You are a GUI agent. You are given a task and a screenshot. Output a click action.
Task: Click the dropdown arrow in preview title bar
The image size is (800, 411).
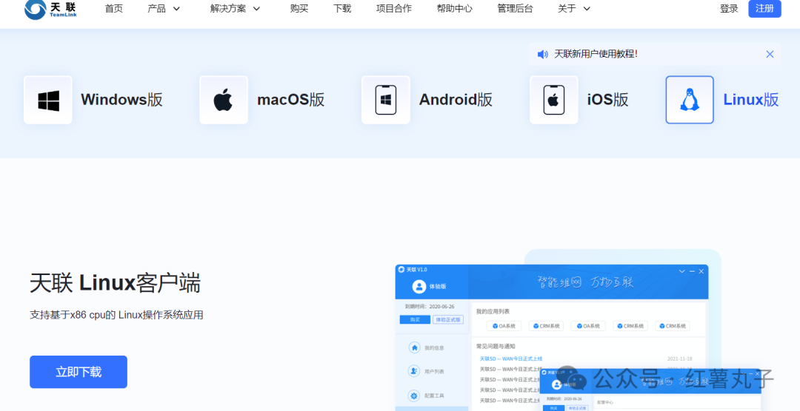[x=681, y=271]
